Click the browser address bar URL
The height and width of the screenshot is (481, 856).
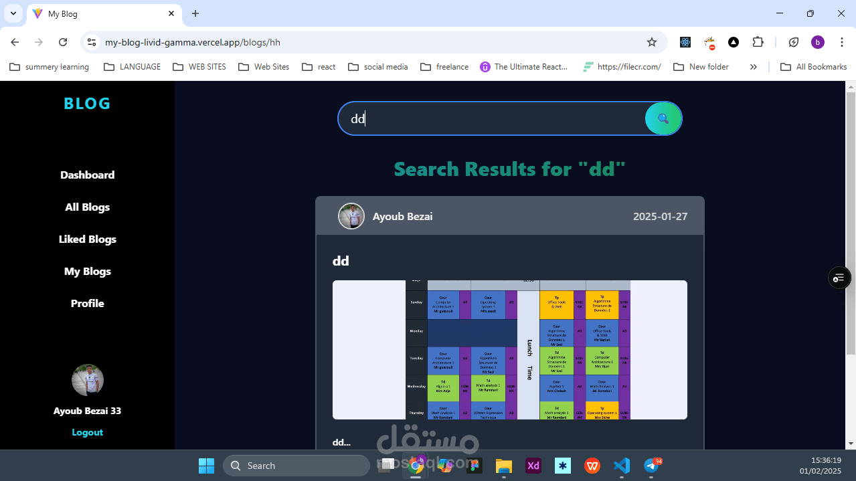pos(193,42)
